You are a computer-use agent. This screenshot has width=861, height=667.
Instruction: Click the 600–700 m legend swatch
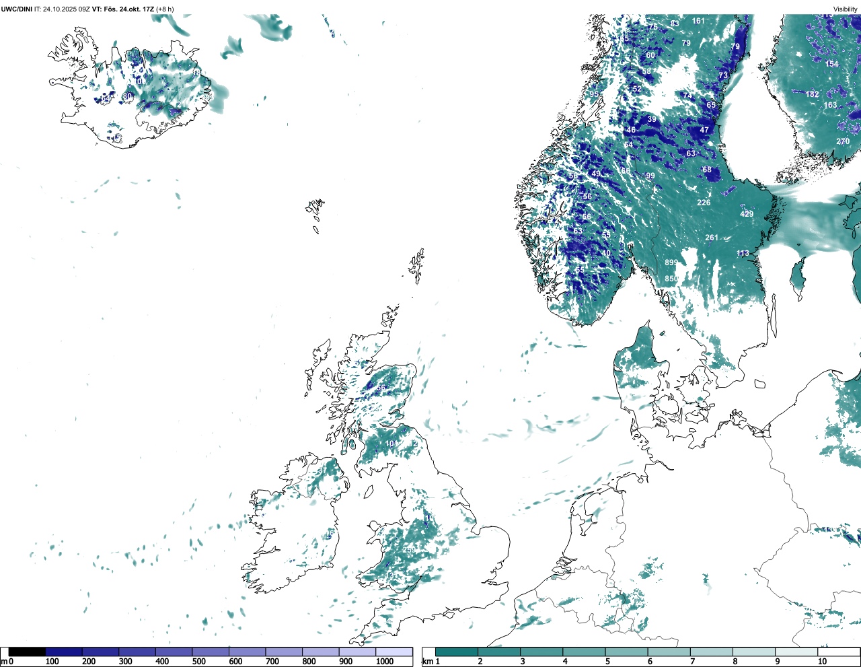tap(248, 652)
